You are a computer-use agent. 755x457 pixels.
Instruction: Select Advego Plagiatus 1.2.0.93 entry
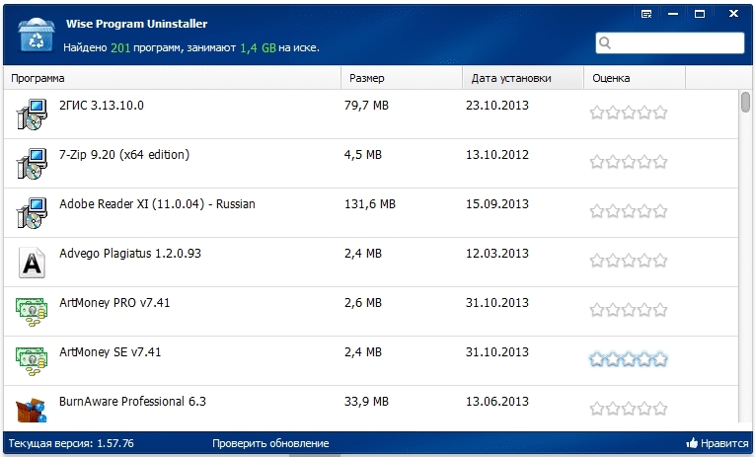[x=130, y=254]
